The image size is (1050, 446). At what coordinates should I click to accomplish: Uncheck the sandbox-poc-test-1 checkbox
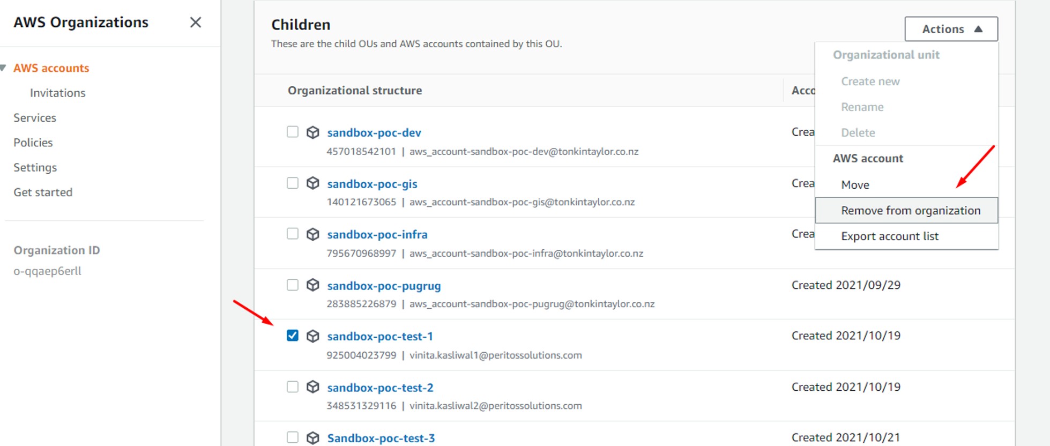292,336
